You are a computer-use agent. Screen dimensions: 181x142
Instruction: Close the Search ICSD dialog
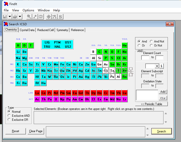(170, 24)
